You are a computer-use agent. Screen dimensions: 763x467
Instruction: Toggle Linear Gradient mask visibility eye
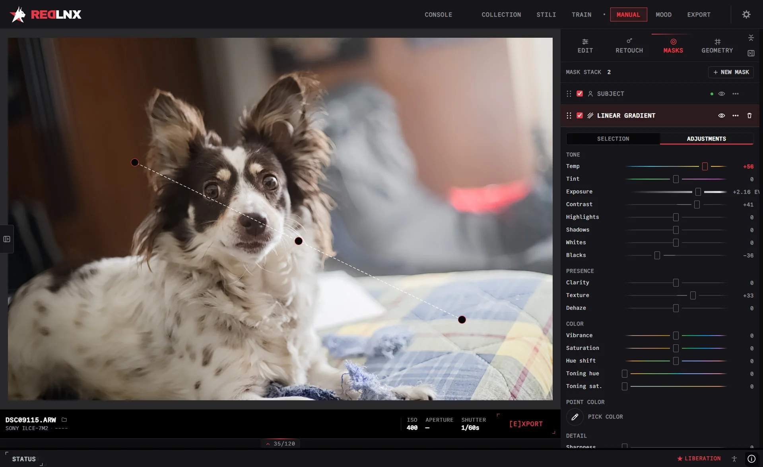722,116
